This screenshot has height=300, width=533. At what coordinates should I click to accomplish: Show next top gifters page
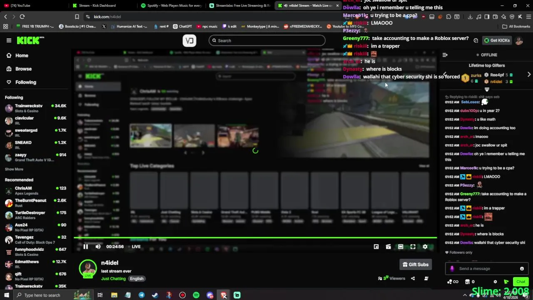pyautogui.click(x=529, y=75)
